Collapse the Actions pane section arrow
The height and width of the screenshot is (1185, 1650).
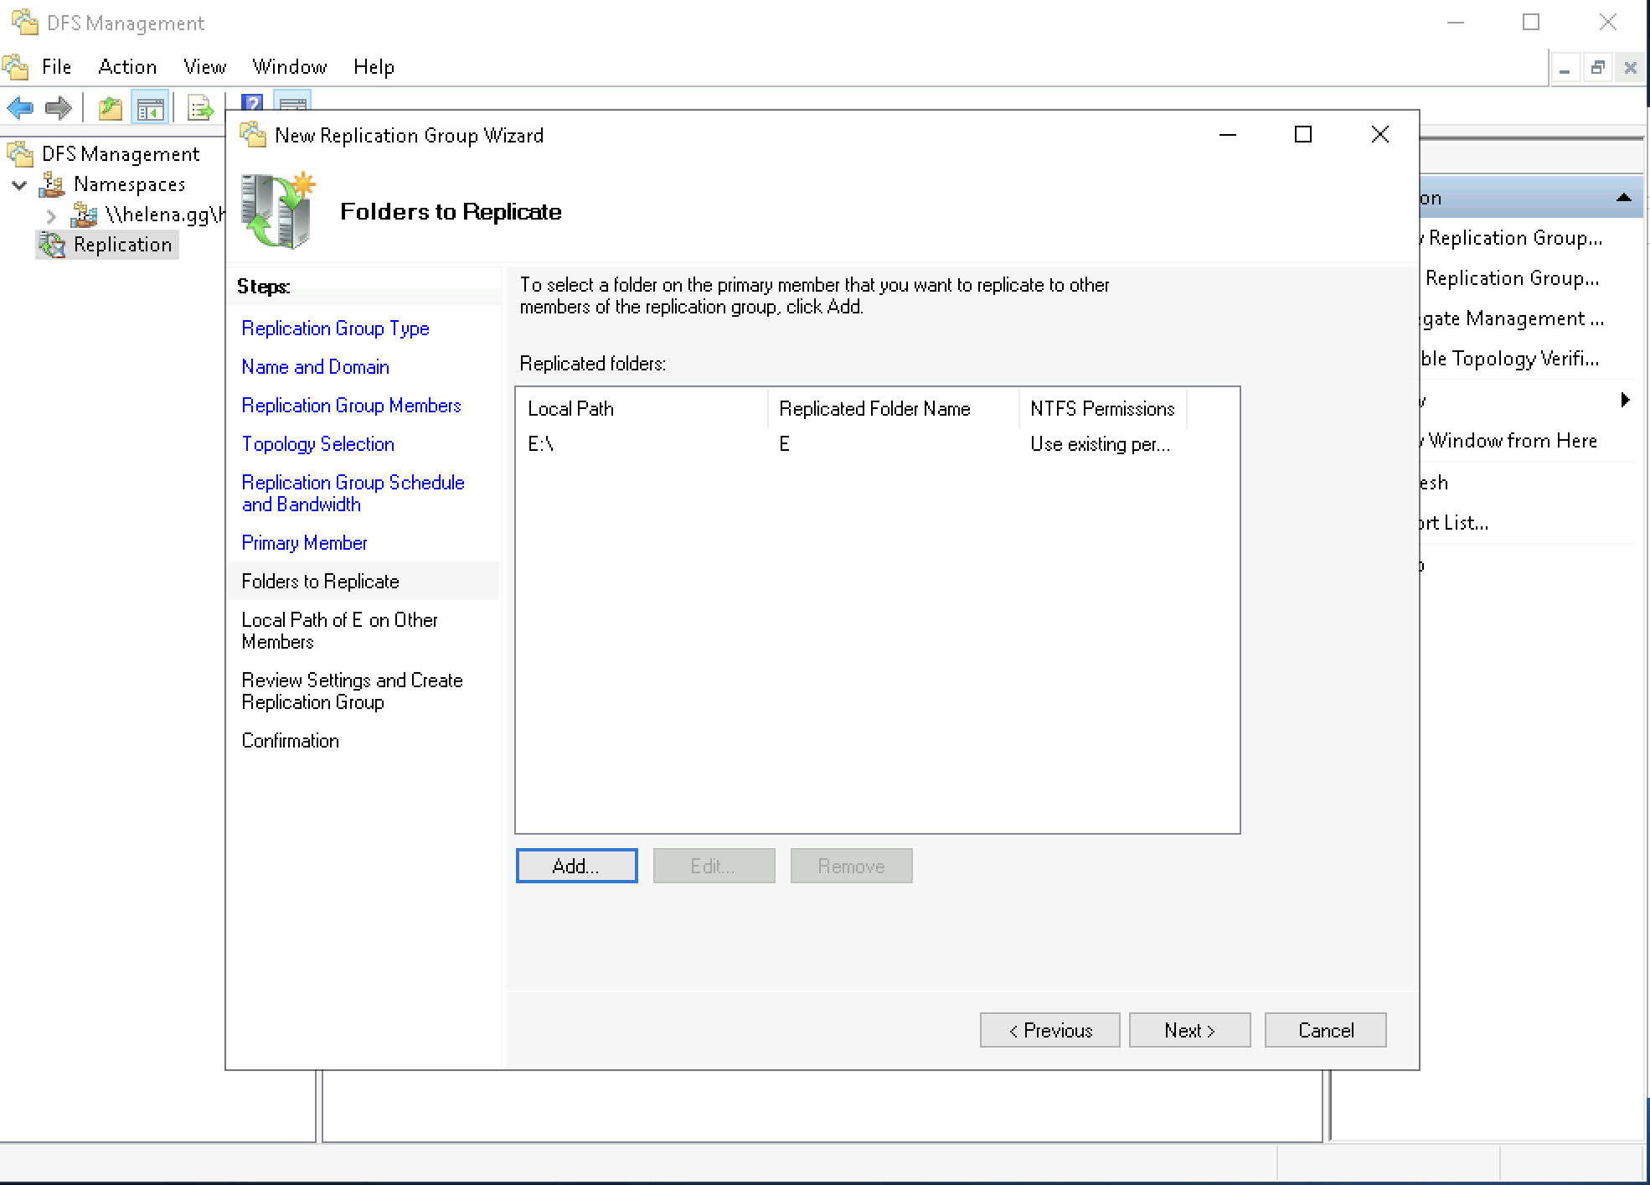[1623, 198]
